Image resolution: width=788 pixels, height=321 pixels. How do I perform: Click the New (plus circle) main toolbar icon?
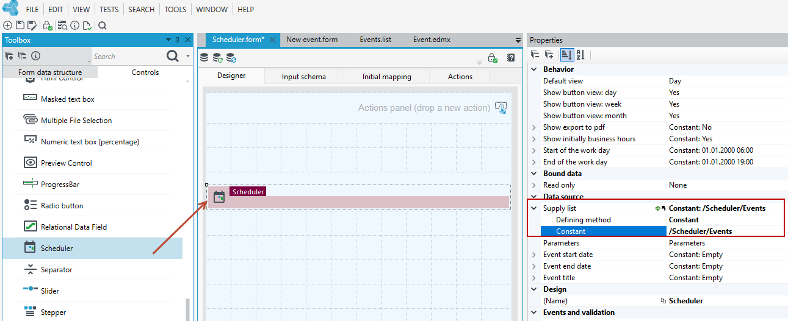(7, 26)
